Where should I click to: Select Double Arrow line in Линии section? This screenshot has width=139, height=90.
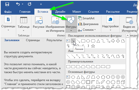[78, 56]
